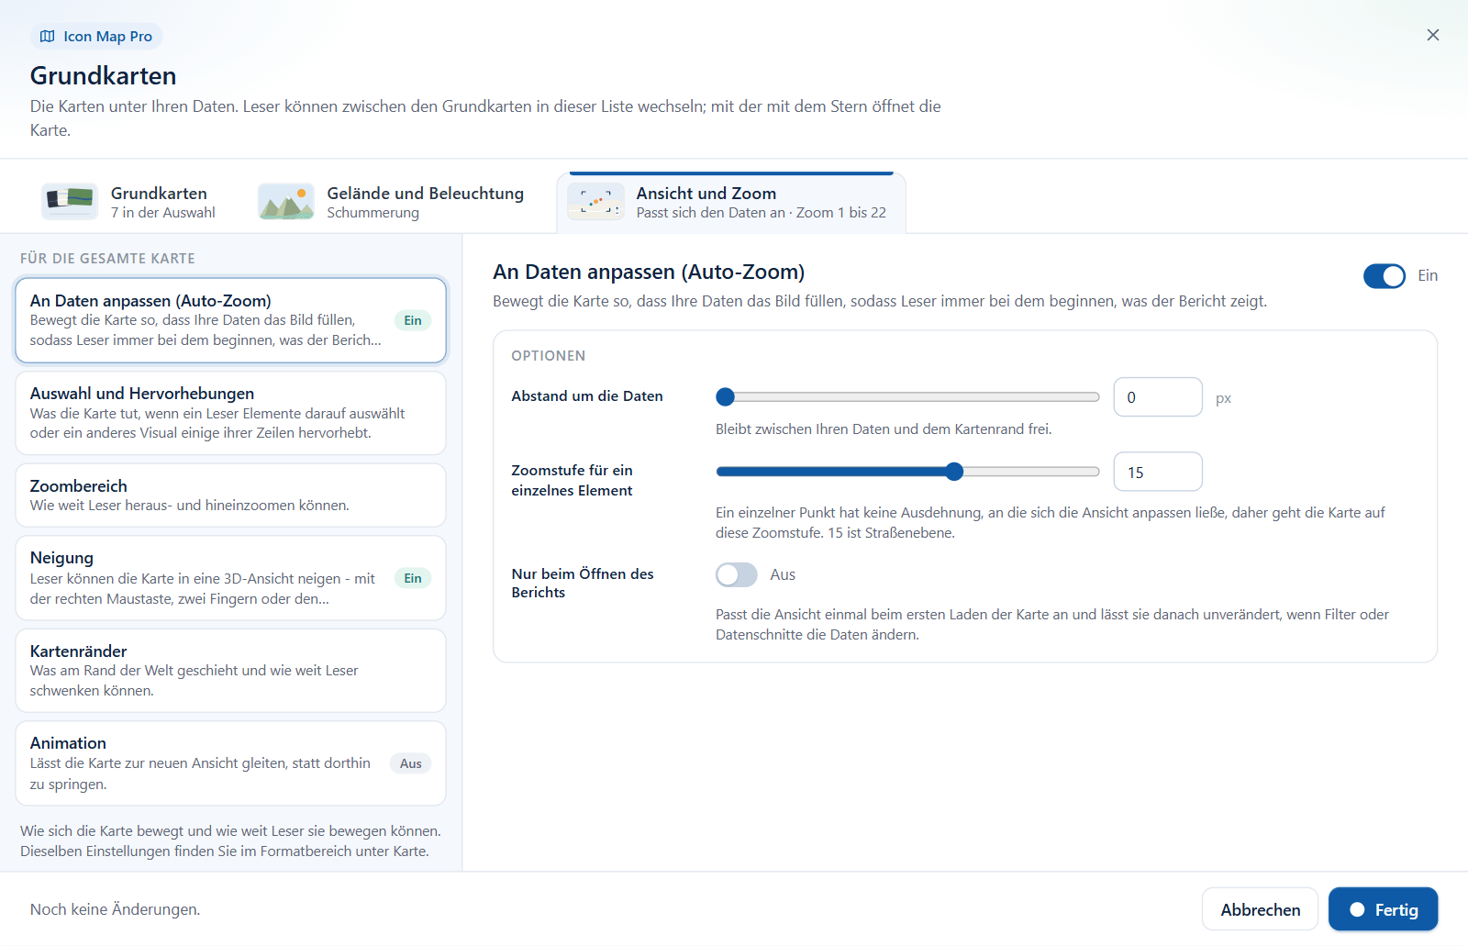Viewport: 1468px width, 946px height.
Task: Click the Icon Map Pro map icon
Action: coord(48,37)
